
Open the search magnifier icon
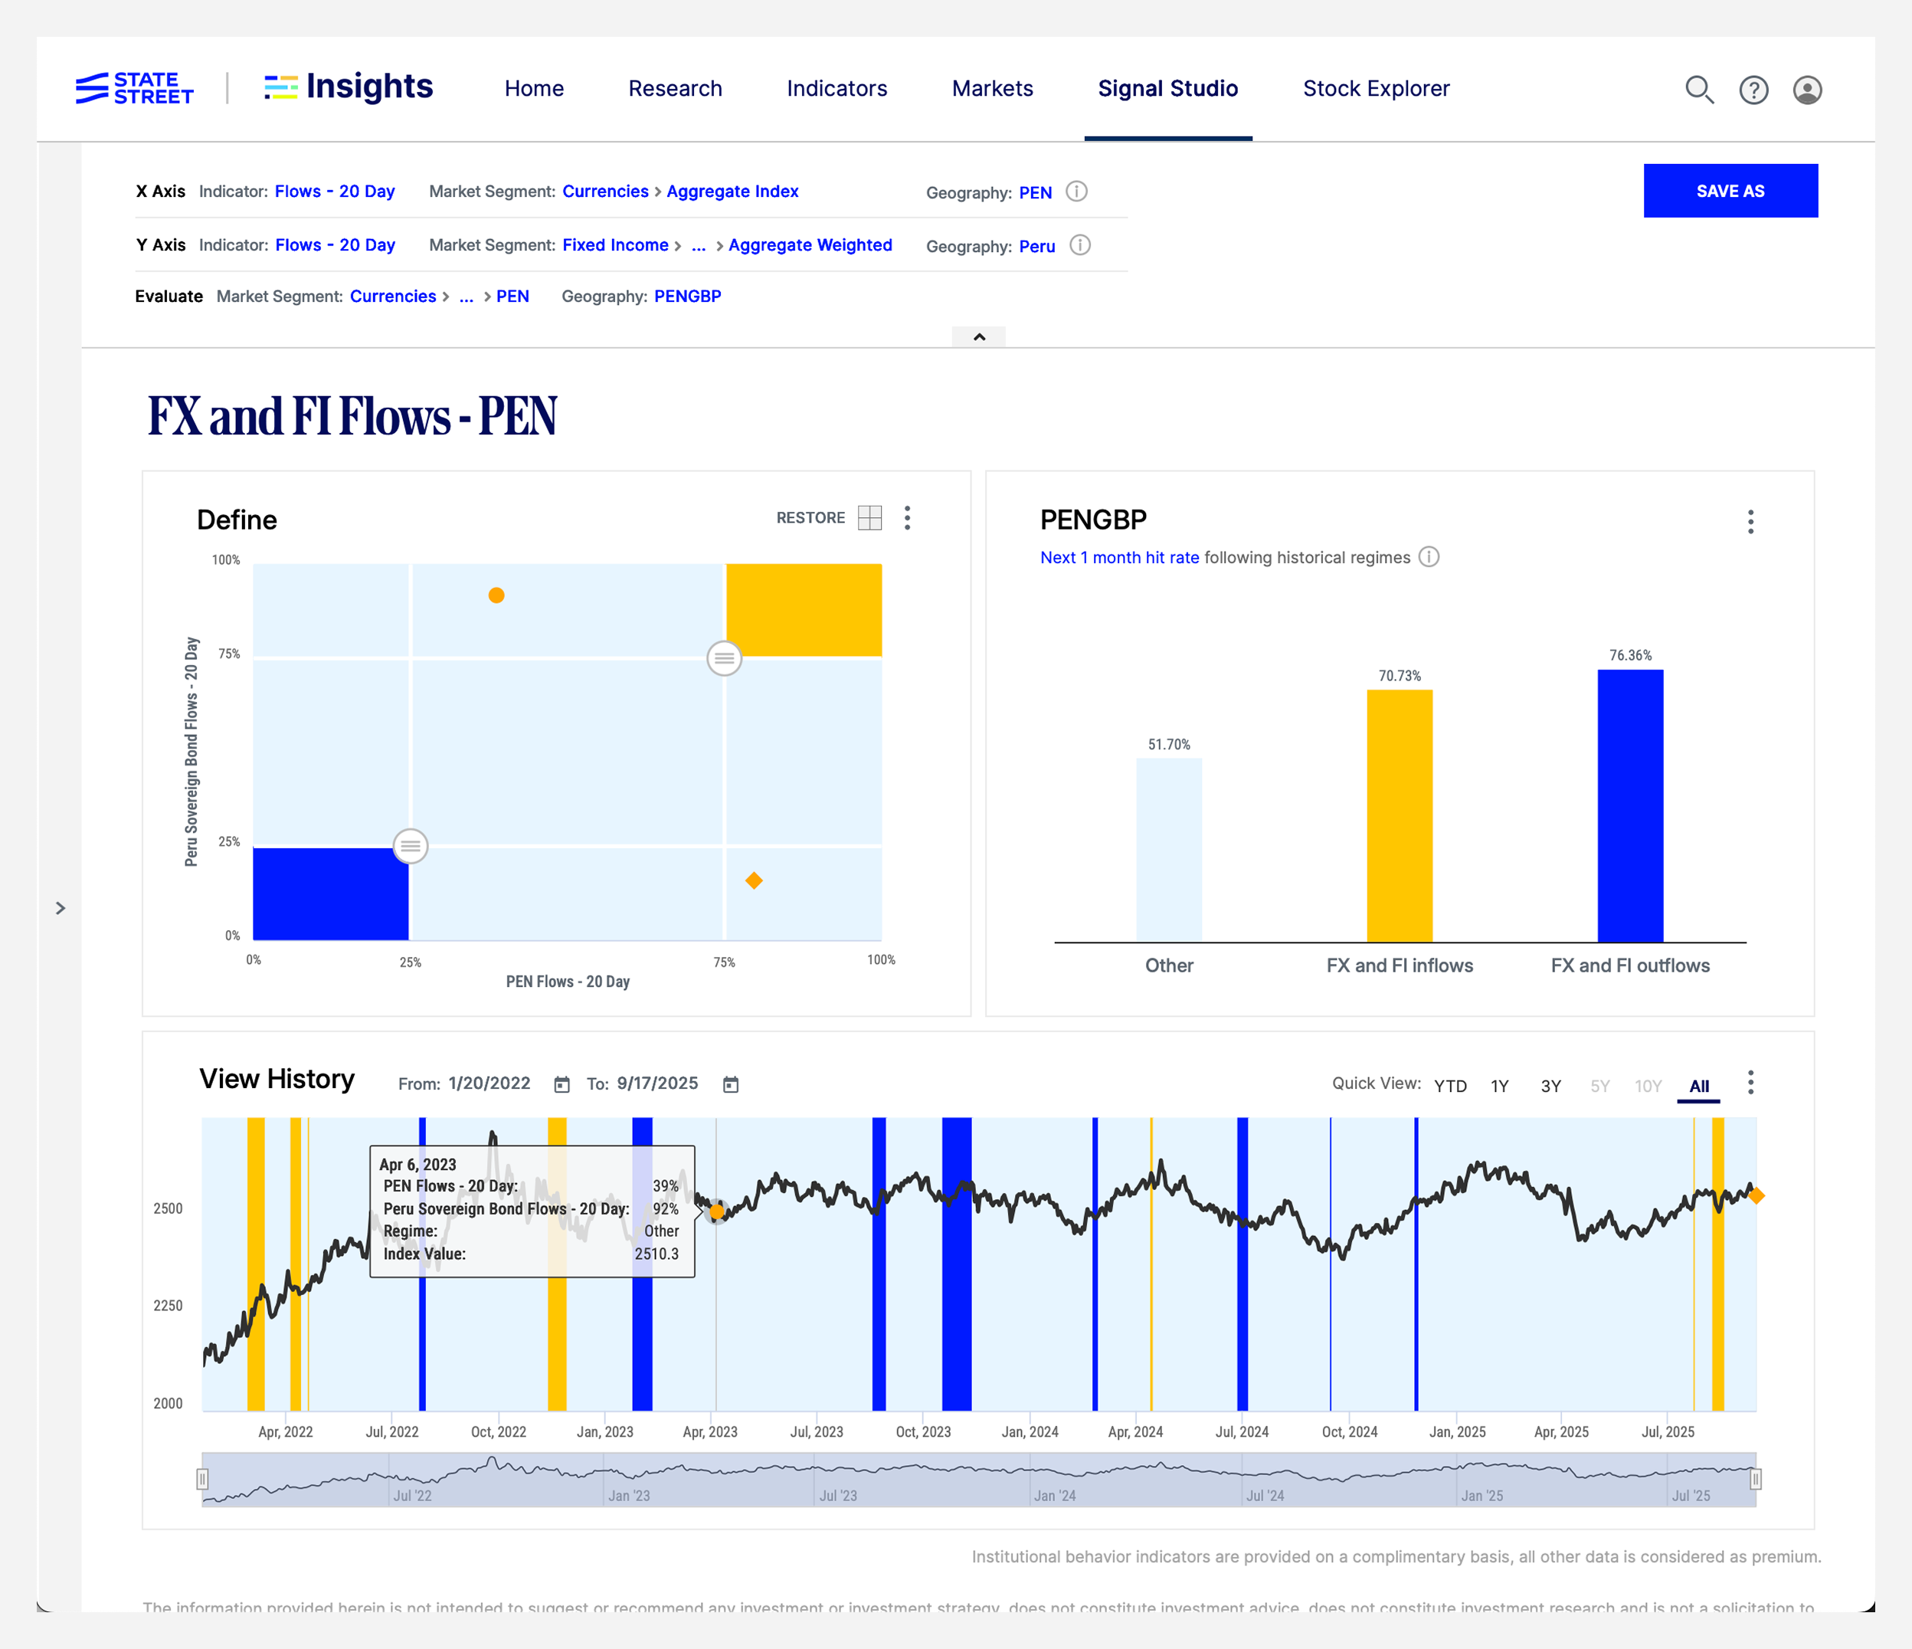click(x=1699, y=90)
